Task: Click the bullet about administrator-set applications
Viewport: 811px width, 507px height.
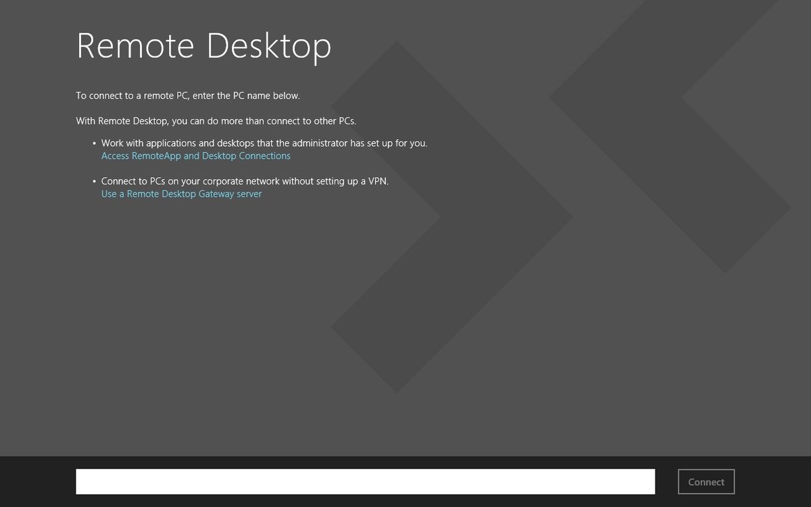Action: click(x=265, y=143)
